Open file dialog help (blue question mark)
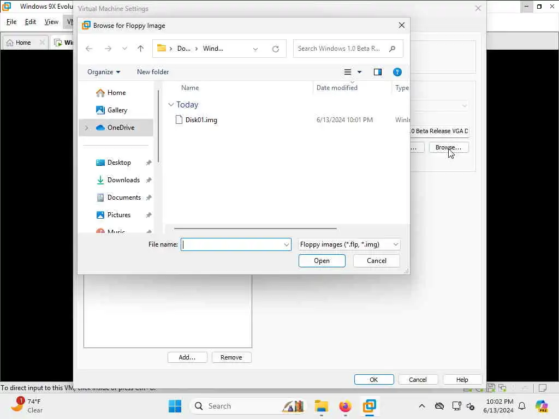This screenshot has height=419, width=559. [397, 72]
